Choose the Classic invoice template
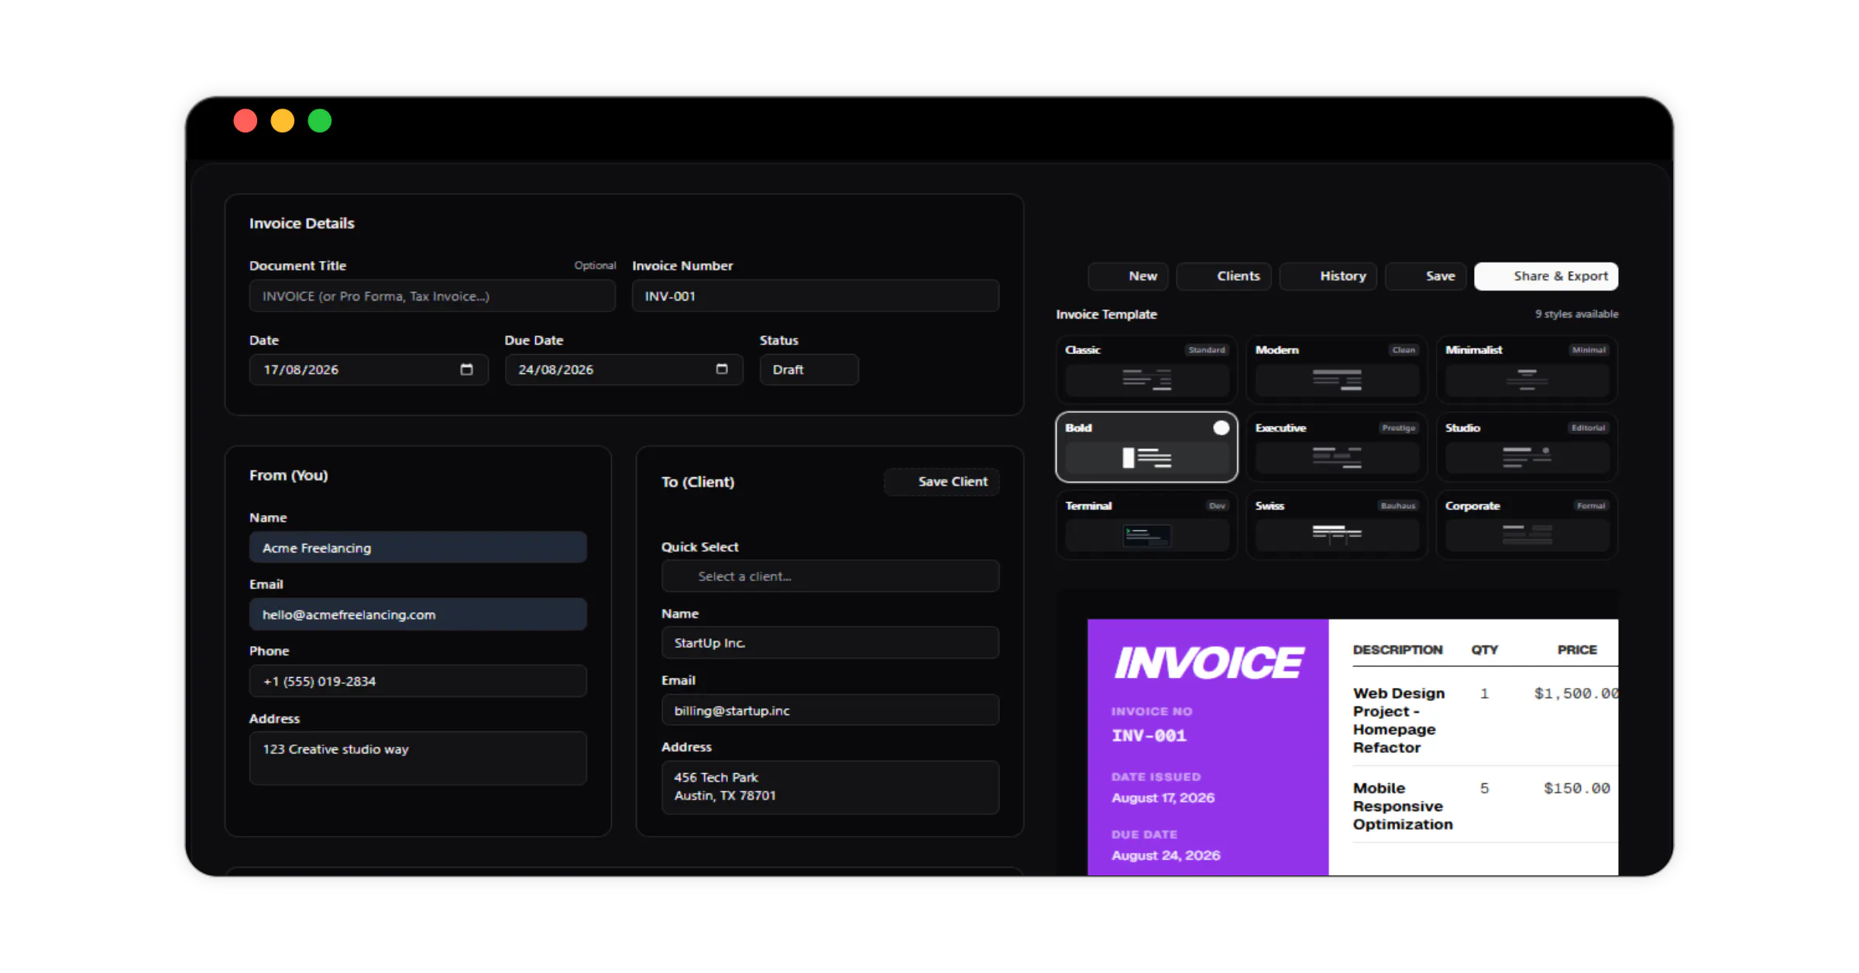The height and width of the screenshot is (973, 1859). (1146, 369)
